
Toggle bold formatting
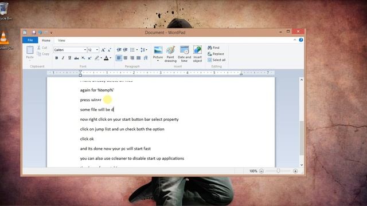(x=56, y=58)
